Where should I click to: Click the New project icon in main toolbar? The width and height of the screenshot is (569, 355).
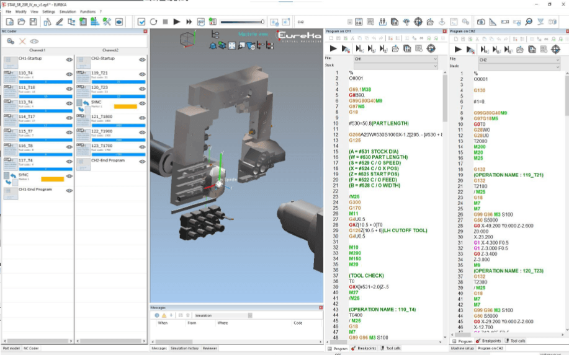10,22
